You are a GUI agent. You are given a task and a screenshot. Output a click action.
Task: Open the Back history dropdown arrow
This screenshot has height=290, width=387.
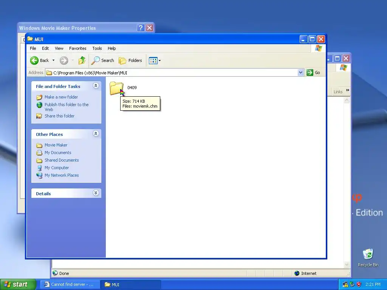click(53, 60)
